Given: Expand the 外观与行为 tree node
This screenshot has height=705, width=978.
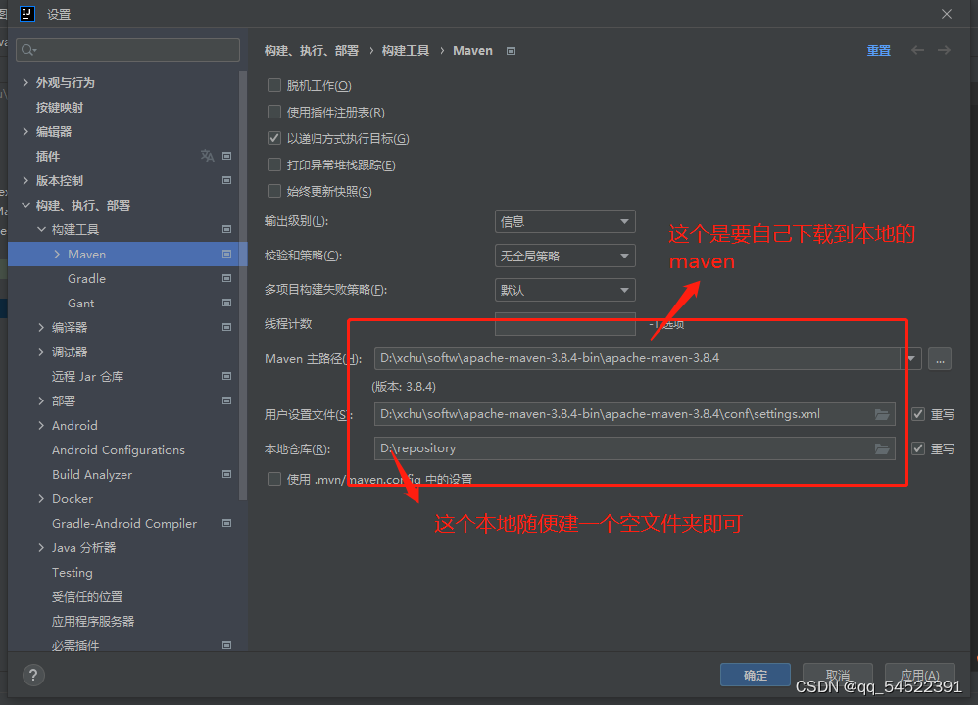Looking at the screenshot, I should tap(25, 82).
